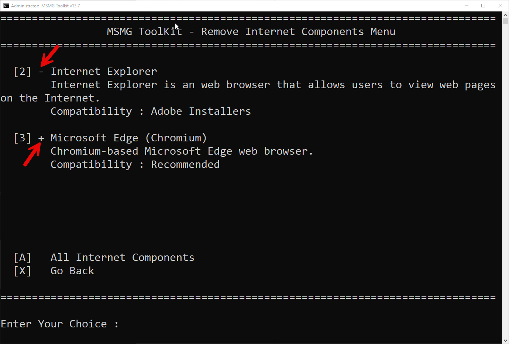Image resolution: width=509 pixels, height=344 pixels.
Task: Click 'Compatibility : Adobe Installers' text
Action: point(151,111)
